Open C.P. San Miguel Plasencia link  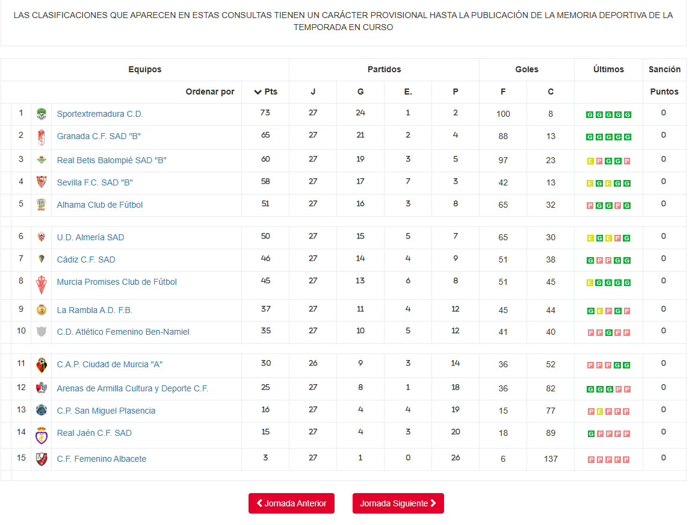click(106, 411)
